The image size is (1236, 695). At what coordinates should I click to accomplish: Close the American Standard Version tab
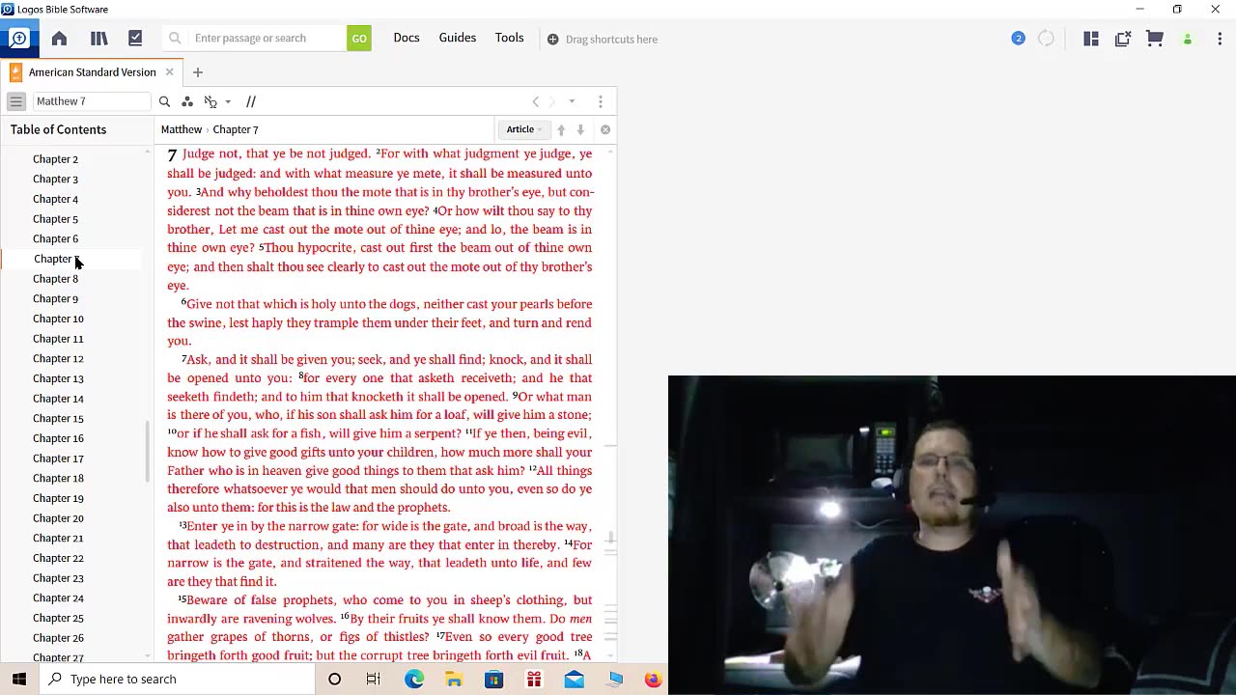tap(169, 72)
